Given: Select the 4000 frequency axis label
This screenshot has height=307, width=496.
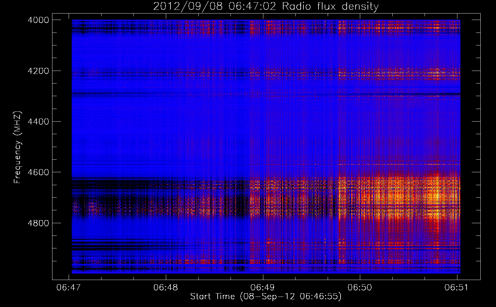Looking at the screenshot, I should pyautogui.click(x=38, y=20).
